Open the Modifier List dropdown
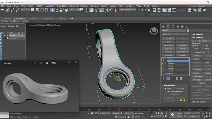Screen dimensions: 212x119 pos(175,34)
